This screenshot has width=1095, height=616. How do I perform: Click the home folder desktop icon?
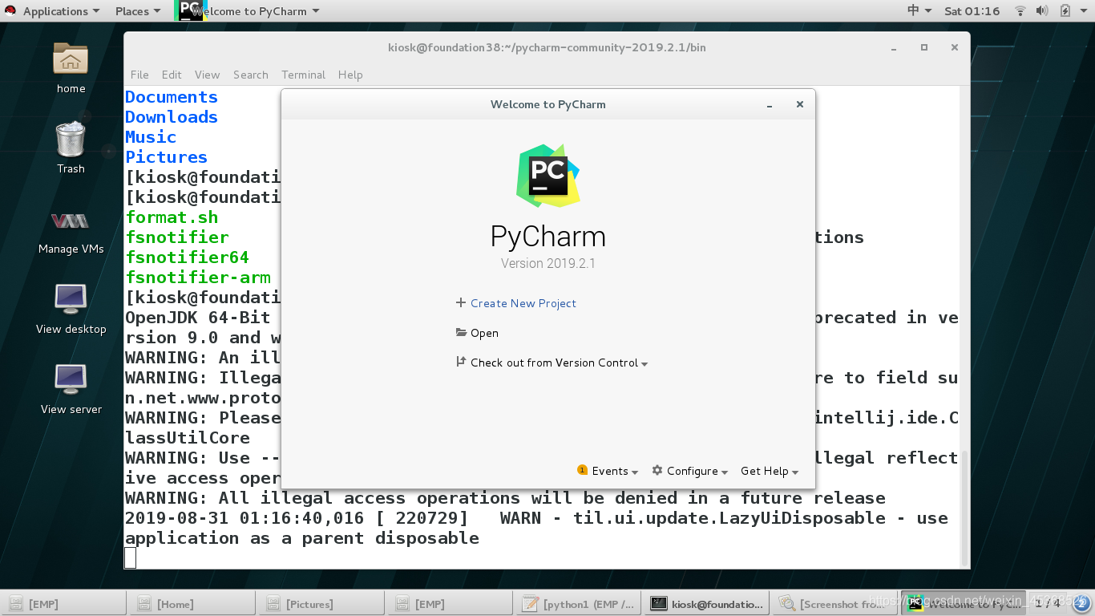[71, 67]
